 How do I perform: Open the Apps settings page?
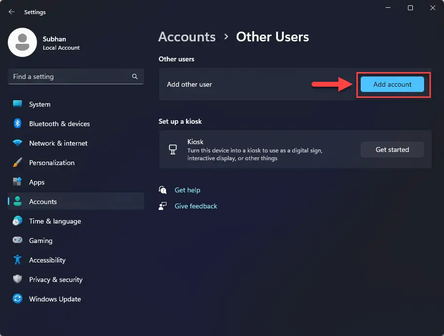tap(76, 182)
